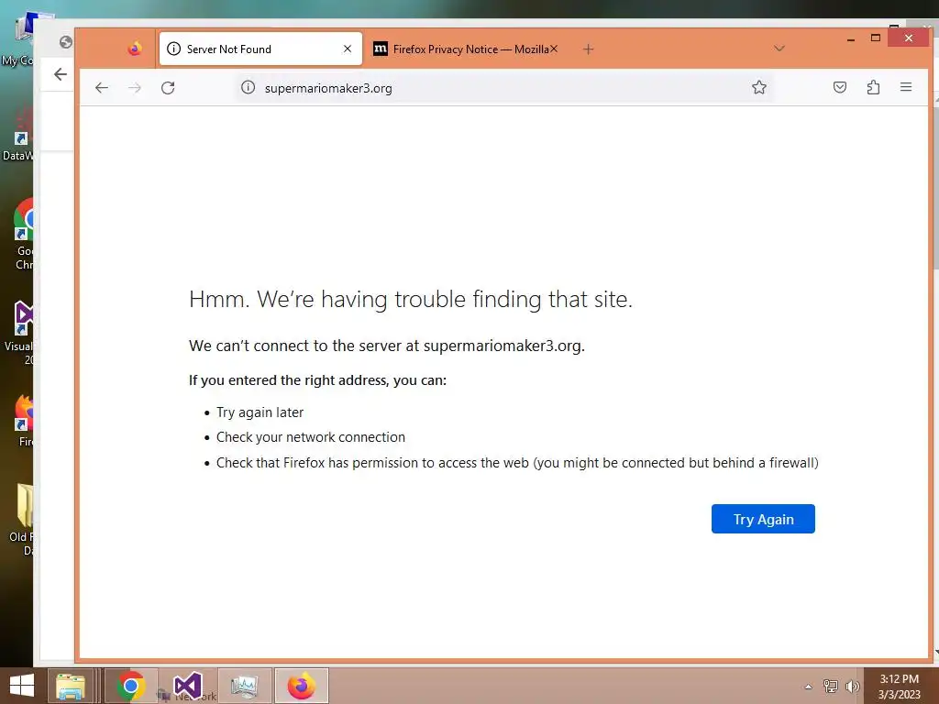Close the Firefox Privacy Notice tab
This screenshot has width=939, height=704.
(554, 49)
